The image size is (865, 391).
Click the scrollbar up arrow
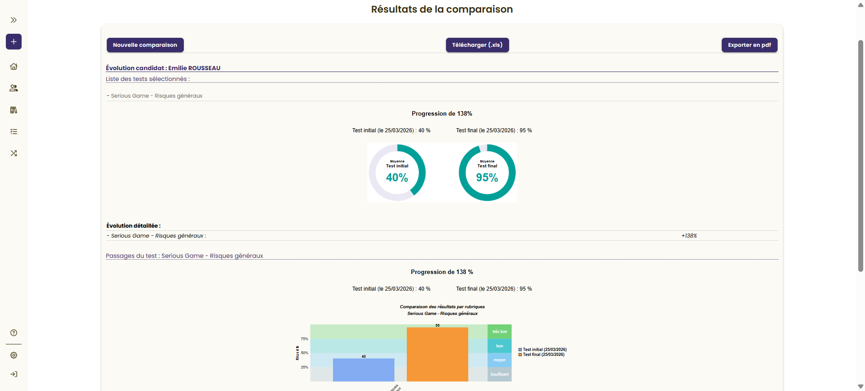(860, 4)
